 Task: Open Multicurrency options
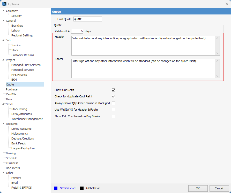[x=20, y=134]
